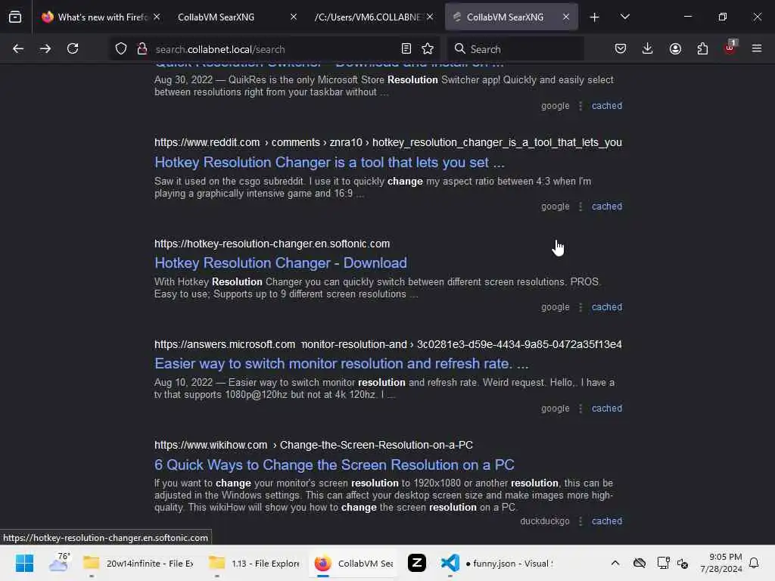List all tabs dropdown arrow

[x=624, y=17]
